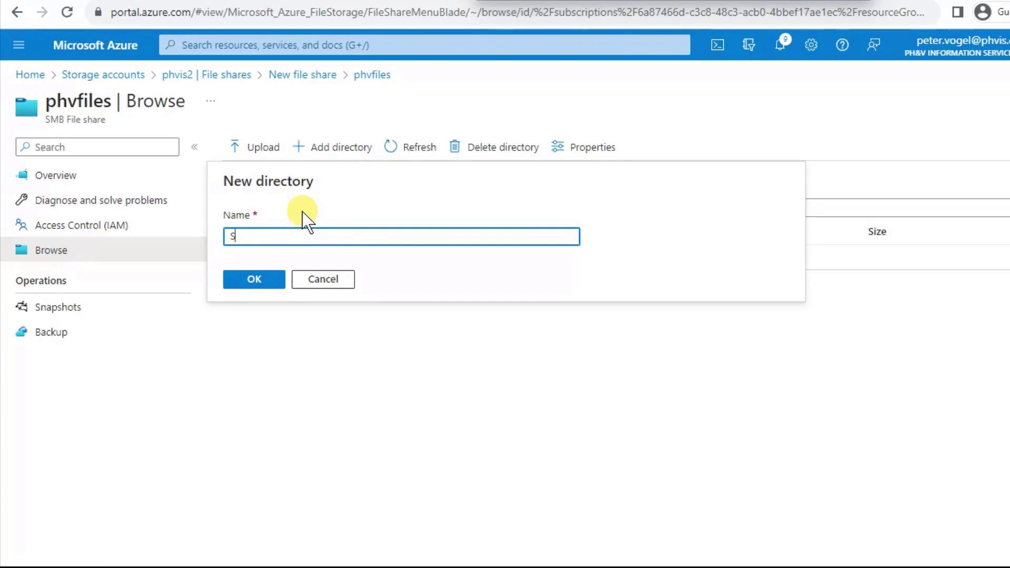Click Delete directory in toolbar
Screen dimensions: 1010x568
click(x=494, y=147)
